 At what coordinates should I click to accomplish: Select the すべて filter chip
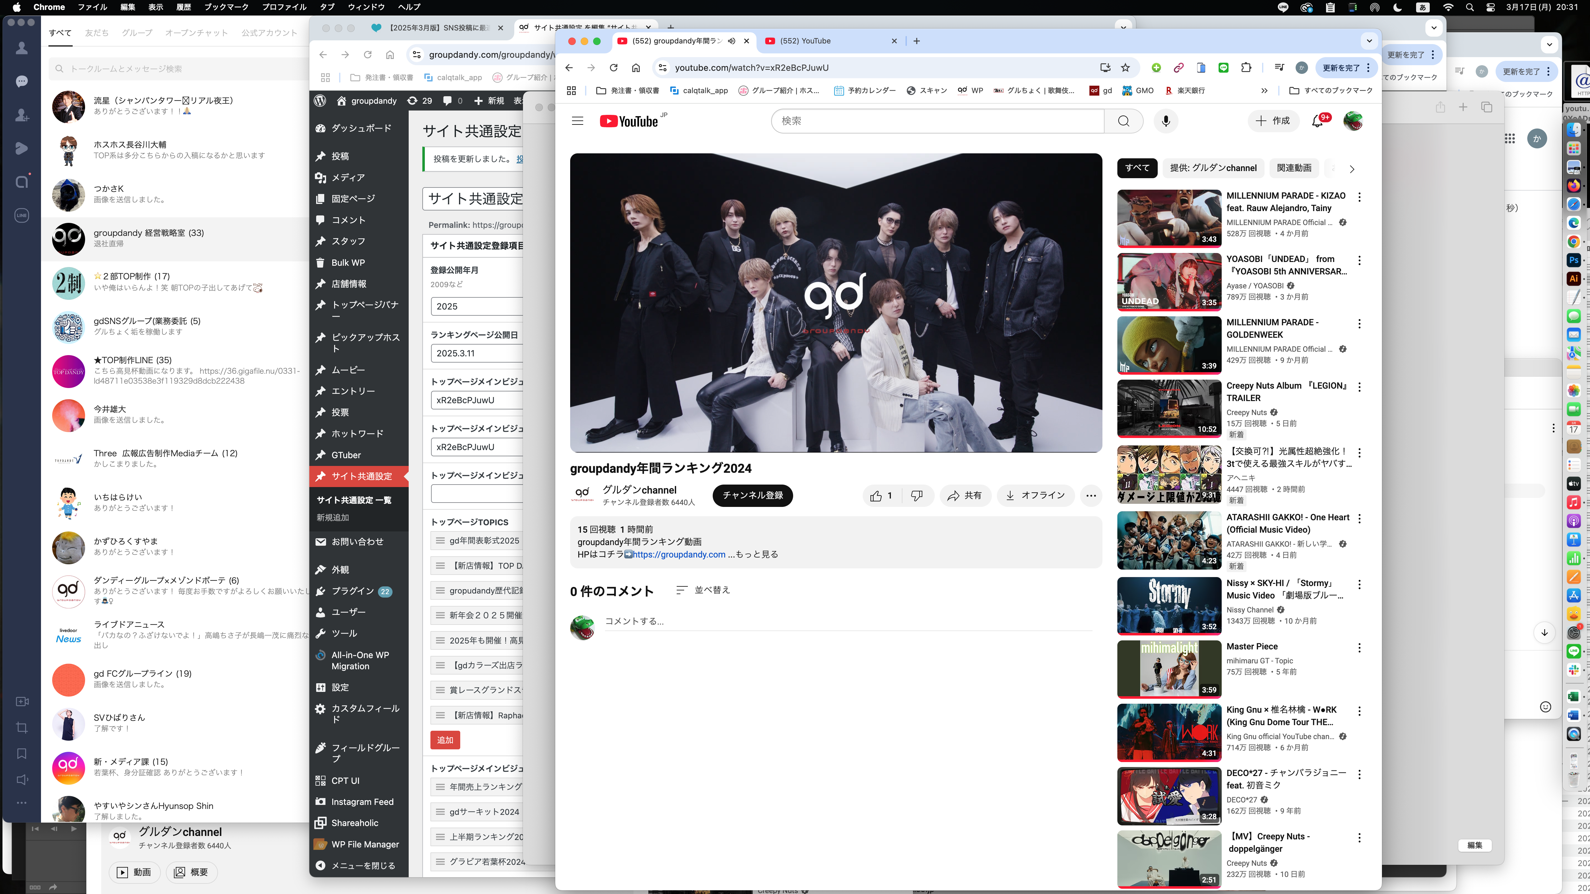[x=1137, y=168]
